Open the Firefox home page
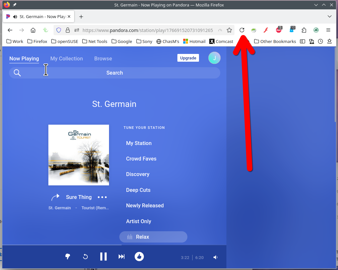The width and height of the screenshot is (338, 270). pyautogui.click(x=33, y=30)
